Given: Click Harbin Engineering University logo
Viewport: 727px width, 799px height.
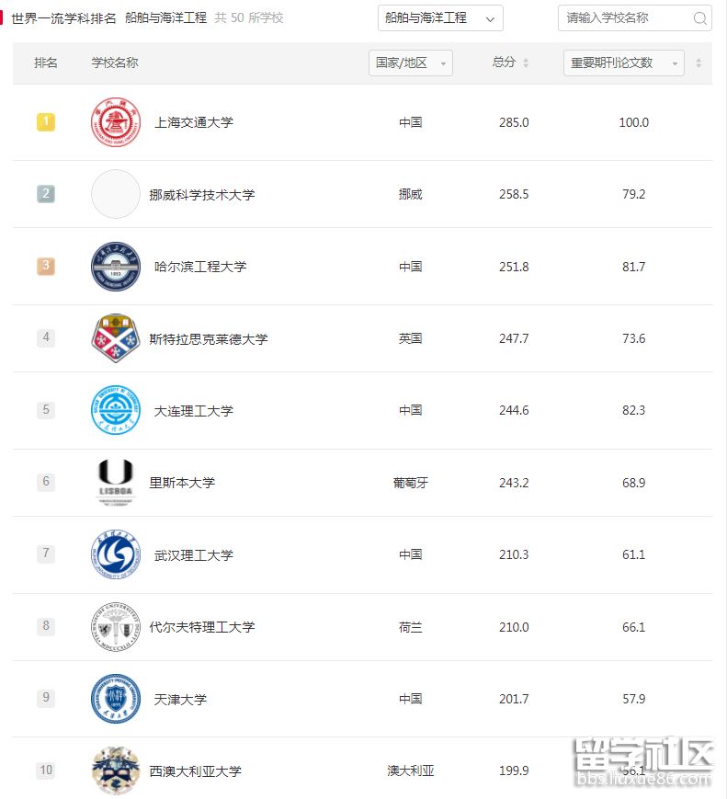Looking at the screenshot, I should click(x=116, y=267).
